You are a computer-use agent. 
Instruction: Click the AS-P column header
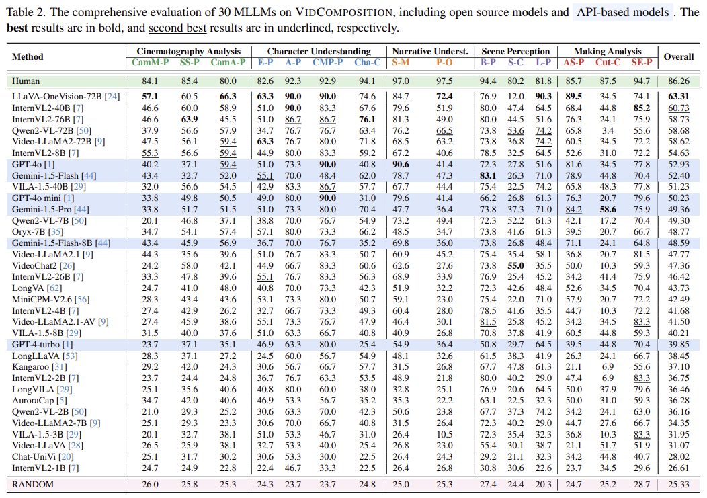[573, 63]
